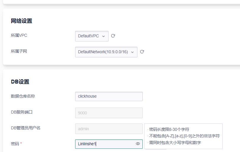The image size is (240, 152).
Task: Open the 所属子网 DefaultNetwork(10.9.0.0/16) dropdown
Action: [103, 52]
